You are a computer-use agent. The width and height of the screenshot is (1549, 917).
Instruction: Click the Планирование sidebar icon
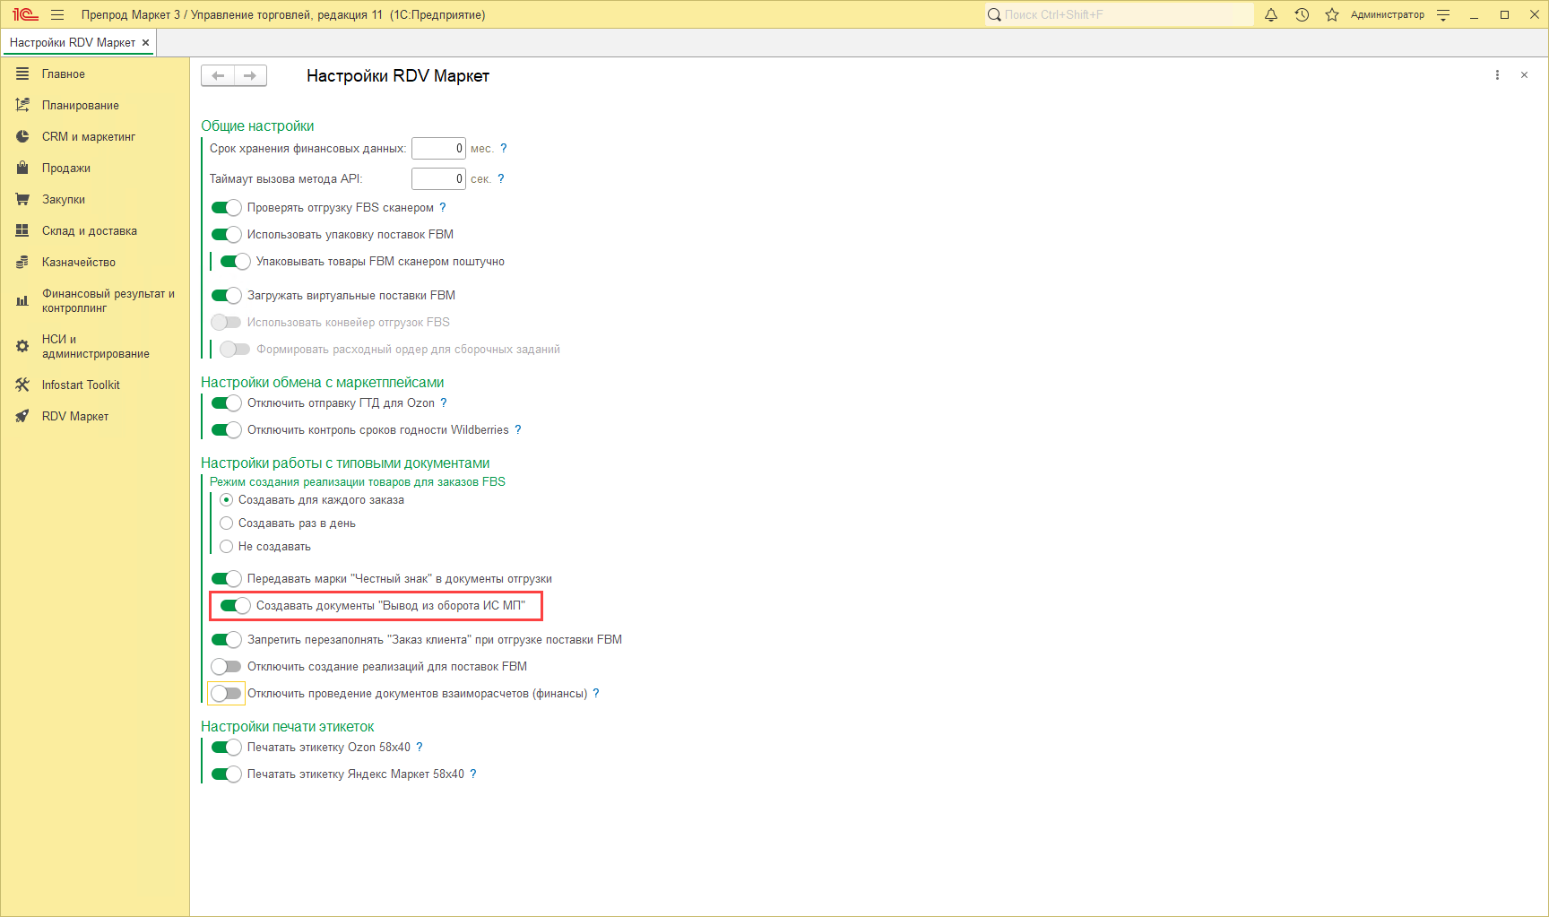pos(22,105)
